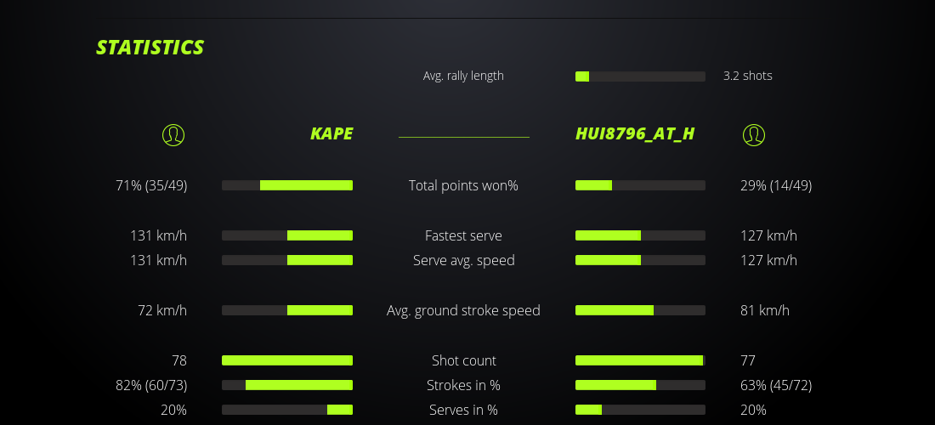
Task: Click the STATISTICS heading
Action: tap(150, 48)
